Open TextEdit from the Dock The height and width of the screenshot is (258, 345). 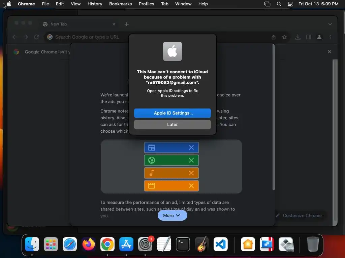(x=164, y=244)
